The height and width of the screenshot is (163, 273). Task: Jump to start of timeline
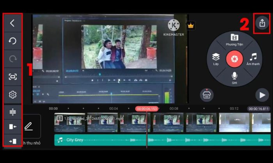click(12, 127)
